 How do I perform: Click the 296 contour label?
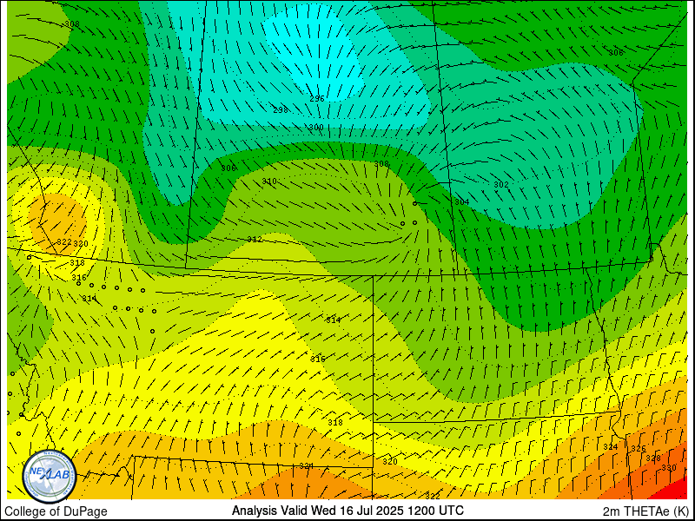pyautogui.click(x=316, y=99)
